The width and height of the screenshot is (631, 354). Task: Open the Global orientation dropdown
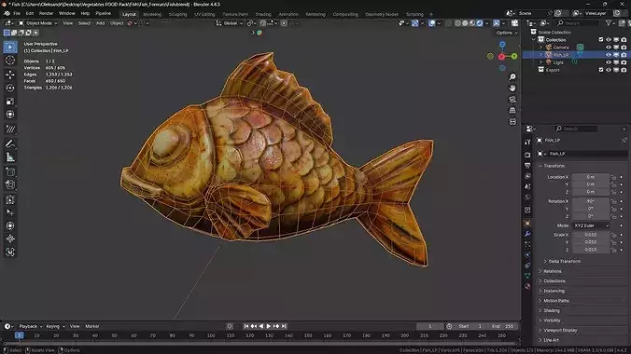[230, 23]
